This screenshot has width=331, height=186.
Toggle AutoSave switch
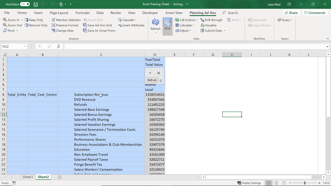point(25,4)
